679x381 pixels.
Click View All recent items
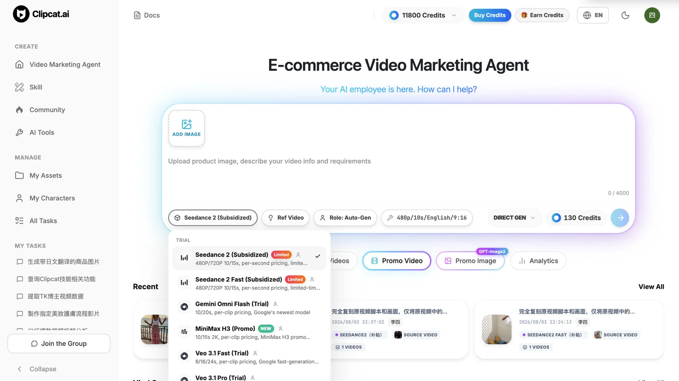click(x=651, y=287)
